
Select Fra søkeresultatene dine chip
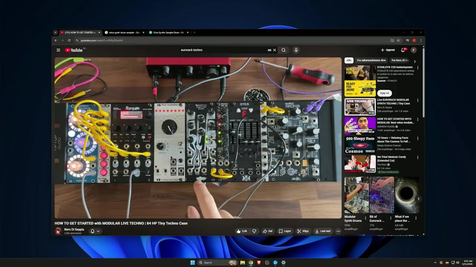point(372,60)
